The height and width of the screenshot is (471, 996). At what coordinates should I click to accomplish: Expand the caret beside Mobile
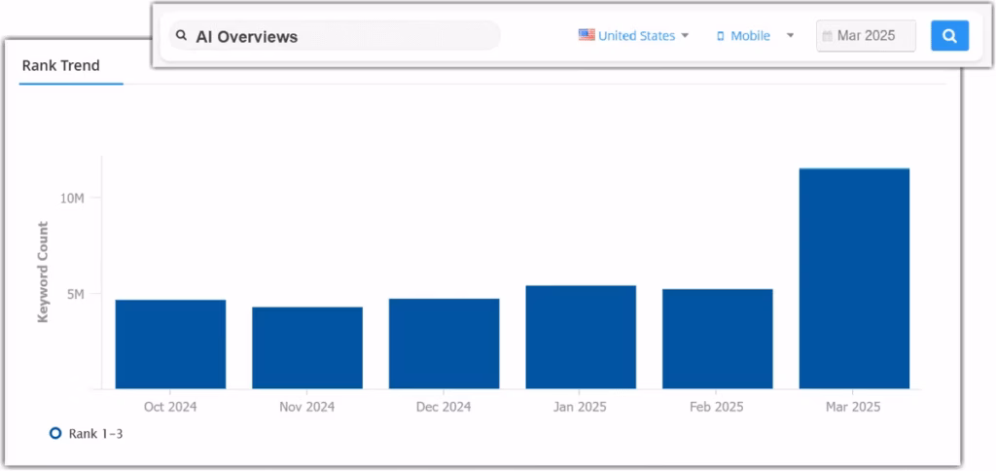point(790,36)
